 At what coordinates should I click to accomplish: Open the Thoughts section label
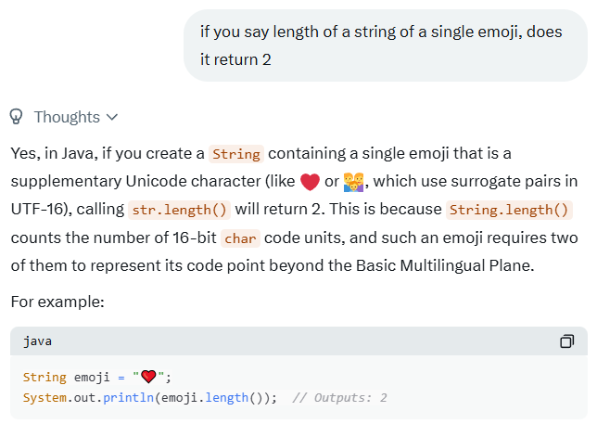(67, 117)
